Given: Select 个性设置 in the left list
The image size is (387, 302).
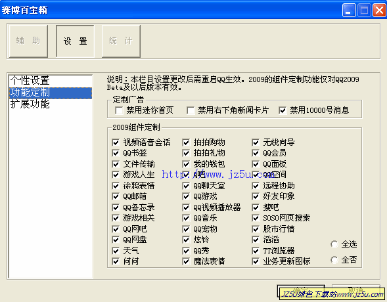Looking at the screenshot, I should (51, 81).
